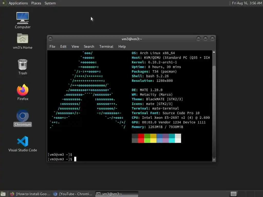
Task: Select the Trash desktop icon
Action: [23, 67]
